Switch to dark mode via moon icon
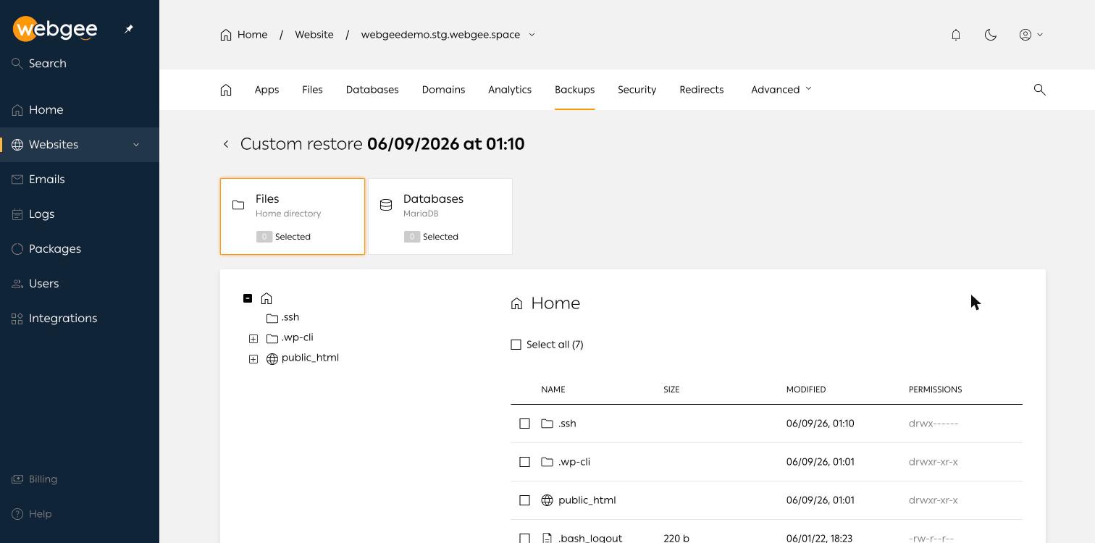The width and height of the screenshot is (1095, 543). tap(991, 35)
